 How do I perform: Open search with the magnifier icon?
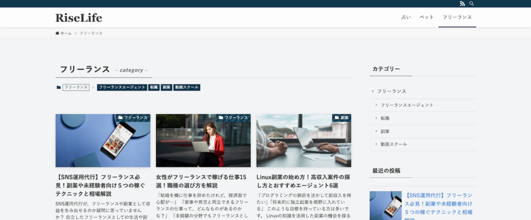[471, 4]
